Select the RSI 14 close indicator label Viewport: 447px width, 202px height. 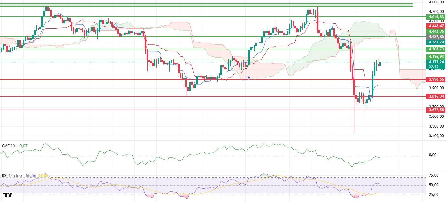[x=13, y=175]
